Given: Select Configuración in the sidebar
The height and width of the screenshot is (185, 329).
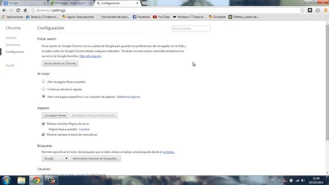Looking at the screenshot, I should (x=15, y=52).
